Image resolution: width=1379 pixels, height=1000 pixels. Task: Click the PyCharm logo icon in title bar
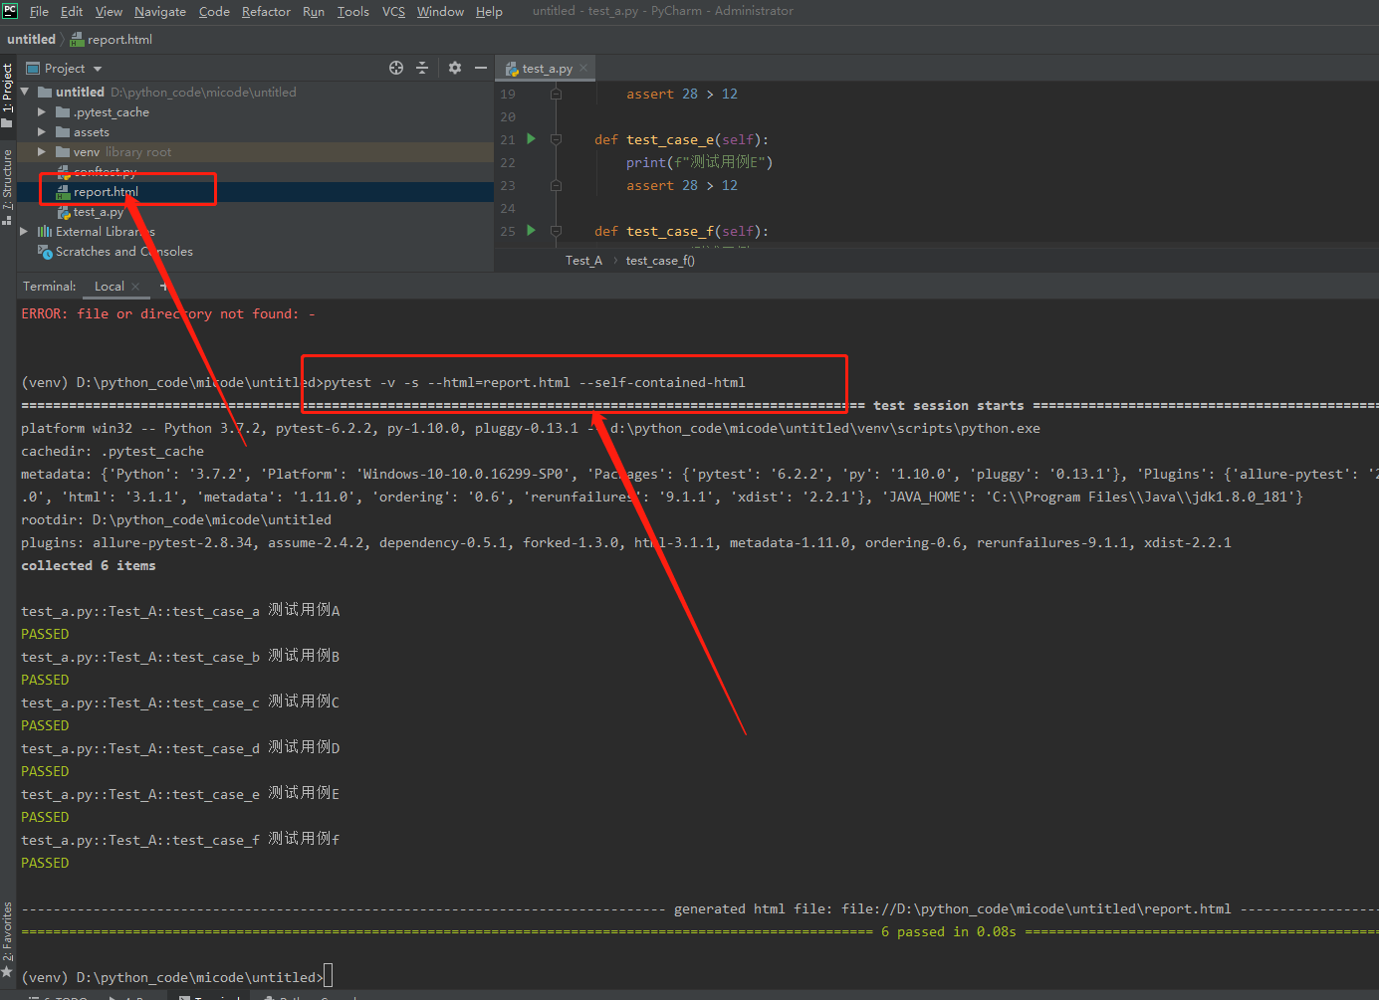10,11
